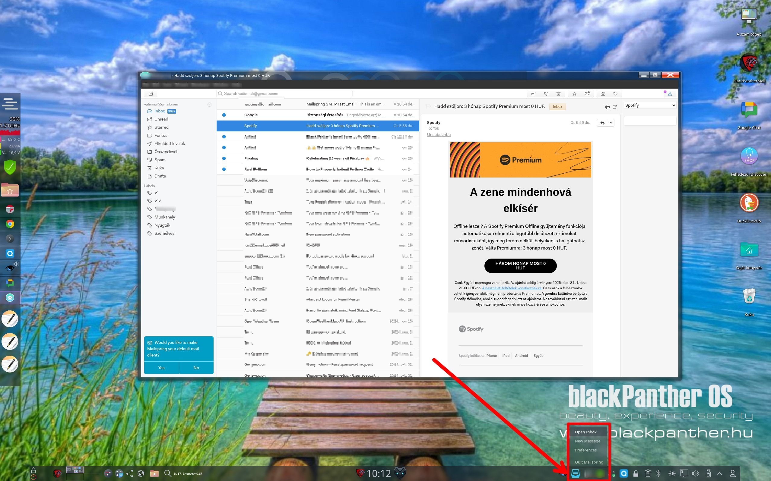
Task: Move email to trash with bin icon
Action: pos(558,93)
